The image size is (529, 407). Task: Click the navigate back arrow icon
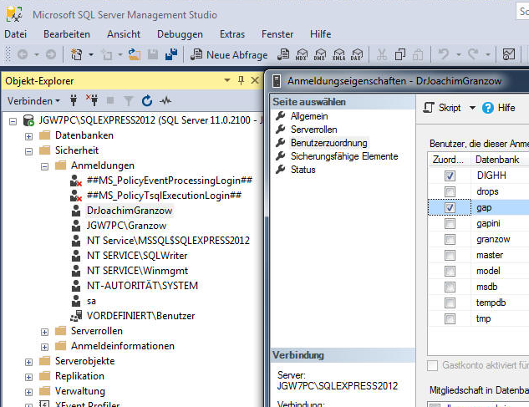pos(23,54)
